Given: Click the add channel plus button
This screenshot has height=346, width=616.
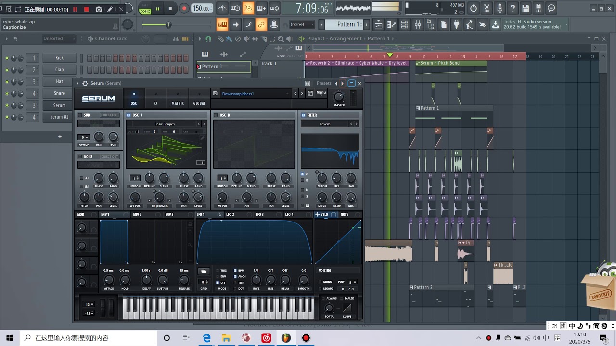Looking at the screenshot, I should (60, 137).
